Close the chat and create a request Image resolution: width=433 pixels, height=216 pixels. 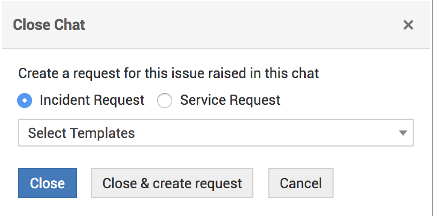click(x=172, y=183)
